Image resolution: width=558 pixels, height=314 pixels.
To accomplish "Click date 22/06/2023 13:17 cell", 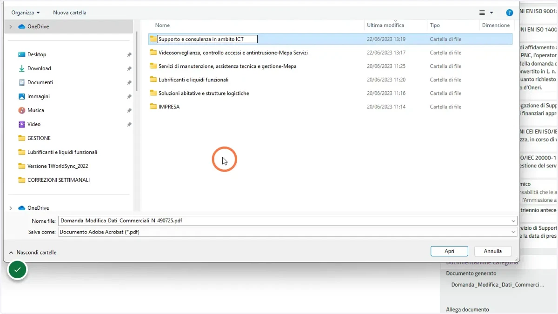I will (x=386, y=53).
